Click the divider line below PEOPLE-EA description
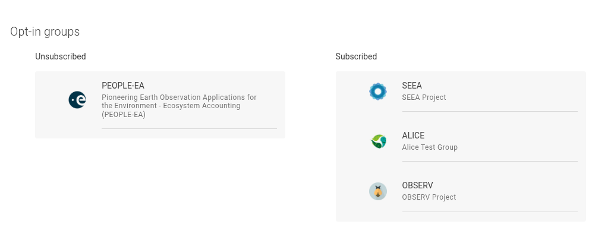The width and height of the screenshot is (611, 246). coord(189,128)
